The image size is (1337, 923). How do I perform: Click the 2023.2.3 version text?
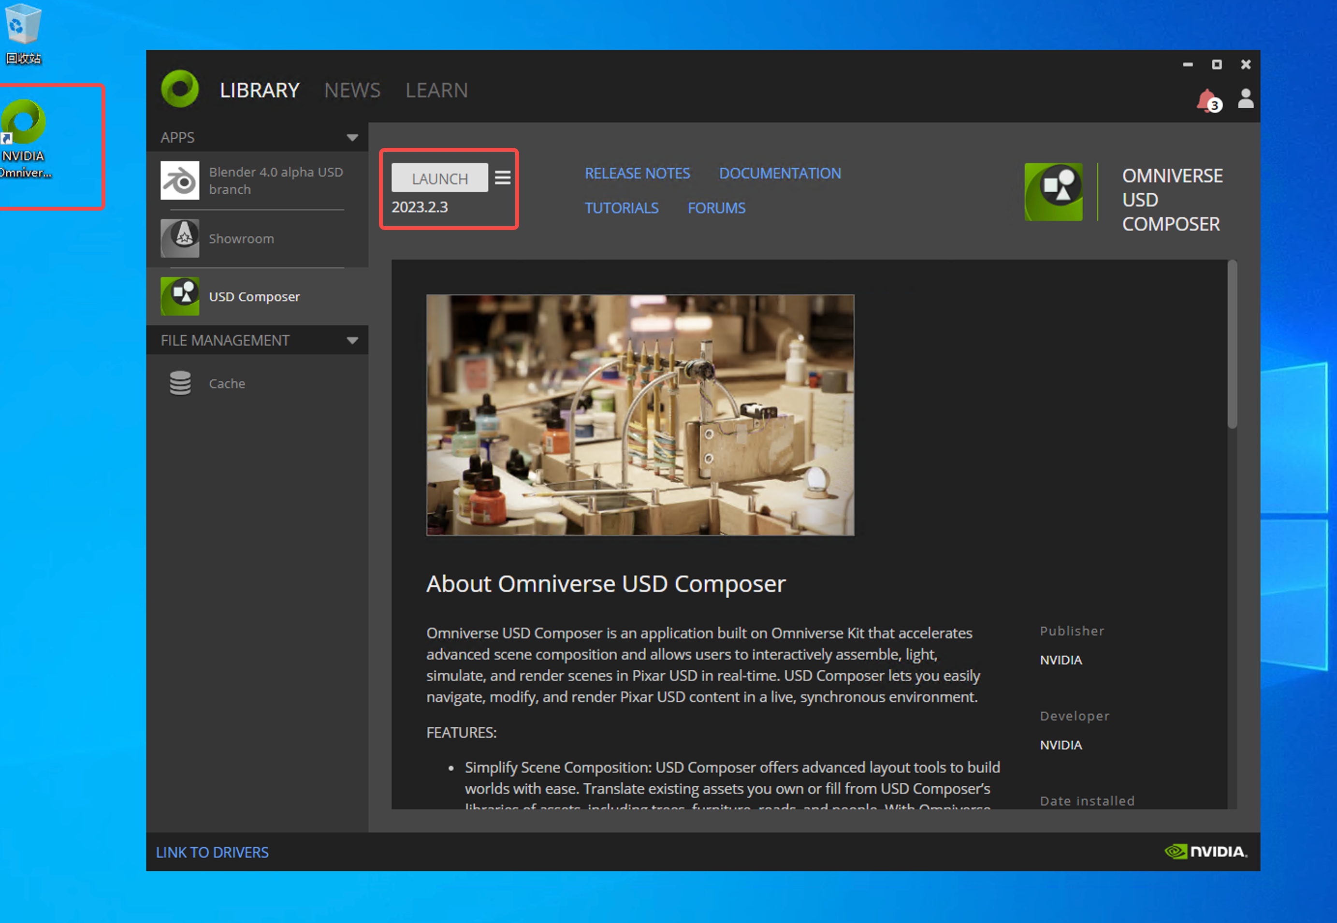pos(420,207)
